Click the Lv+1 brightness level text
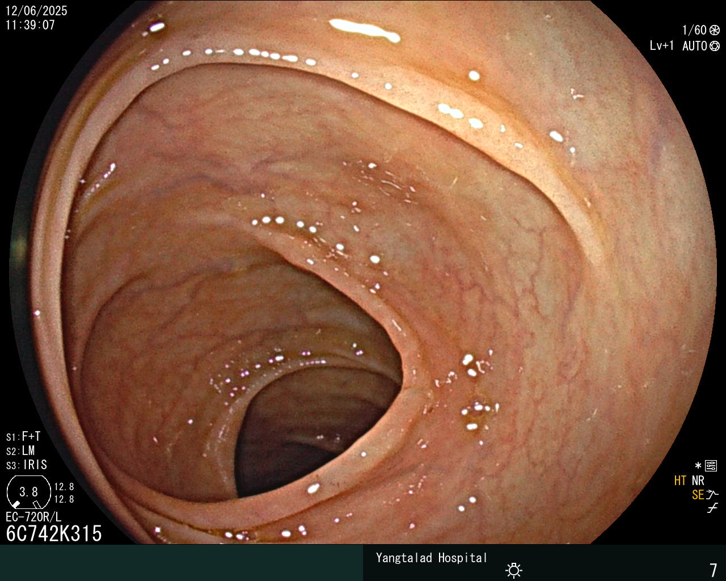The image size is (726, 581). click(x=662, y=46)
